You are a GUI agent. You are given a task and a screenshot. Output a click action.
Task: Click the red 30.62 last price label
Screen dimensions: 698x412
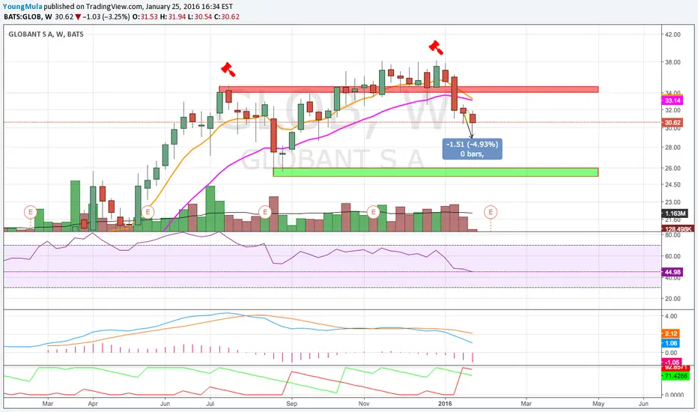pyautogui.click(x=673, y=123)
